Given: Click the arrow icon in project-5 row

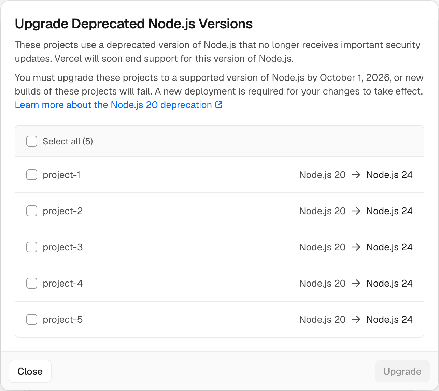Looking at the screenshot, I should coord(356,319).
